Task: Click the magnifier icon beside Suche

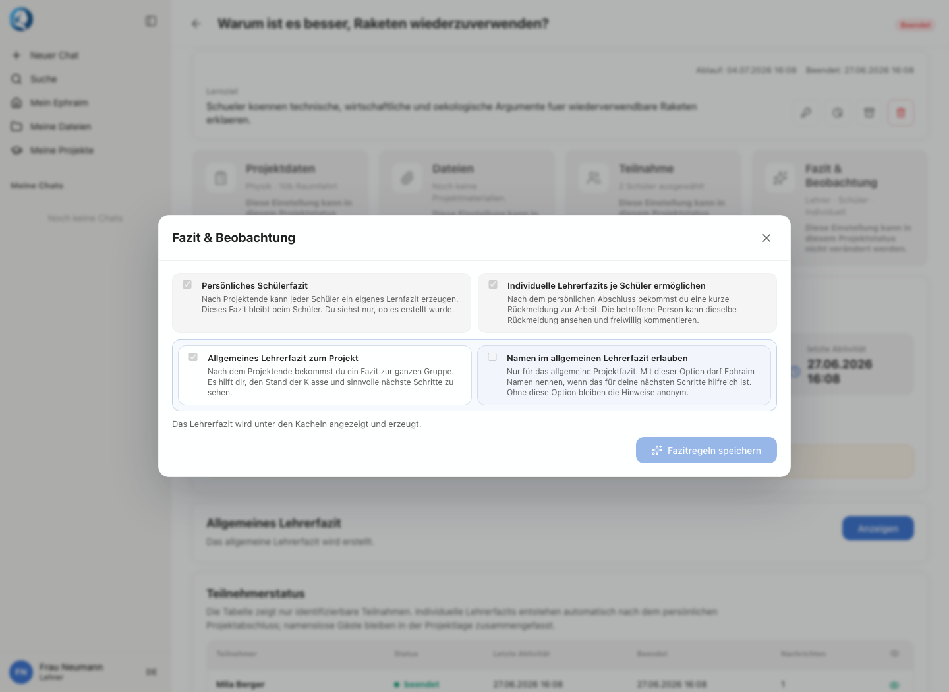Action: coord(16,79)
